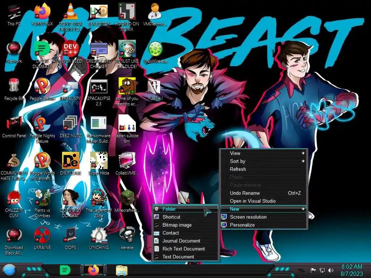This screenshot has width=371, height=278.
Task: Select the 2PACALYPSE 2.3 console icon
Action: (99, 92)
